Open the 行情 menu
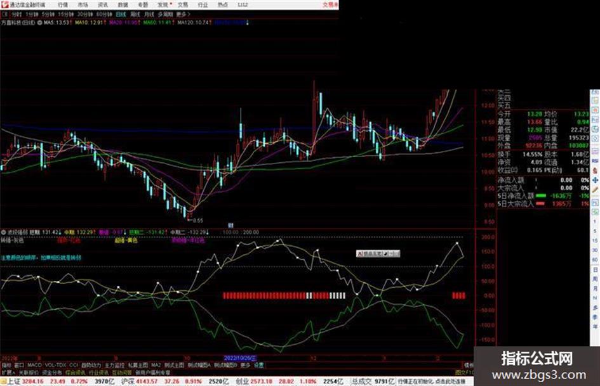600x386 pixels. [63, 5]
